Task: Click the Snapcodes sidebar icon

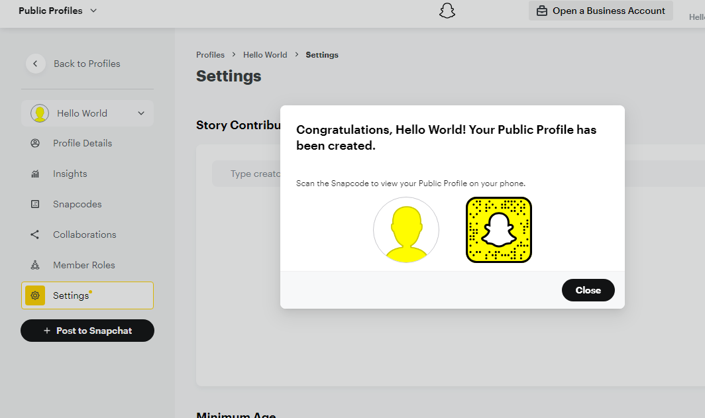Action: (35, 204)
